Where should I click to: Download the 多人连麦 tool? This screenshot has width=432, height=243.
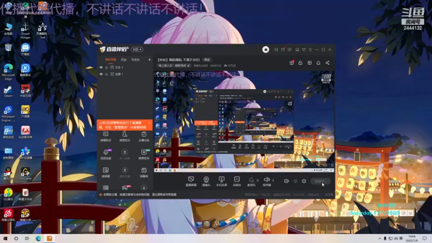[125, 154]
